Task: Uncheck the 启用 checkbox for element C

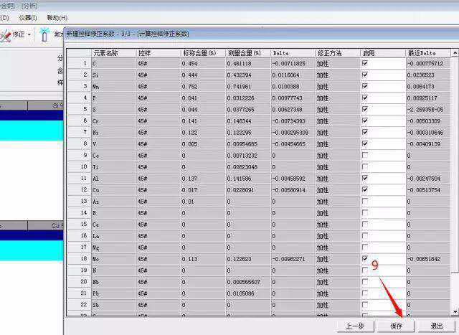Action: tap(365, 63)
